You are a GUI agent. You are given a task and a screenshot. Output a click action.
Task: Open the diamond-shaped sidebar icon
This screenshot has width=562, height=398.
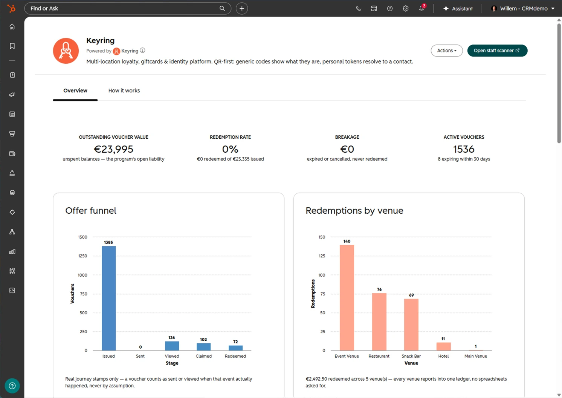click(12, 212)
